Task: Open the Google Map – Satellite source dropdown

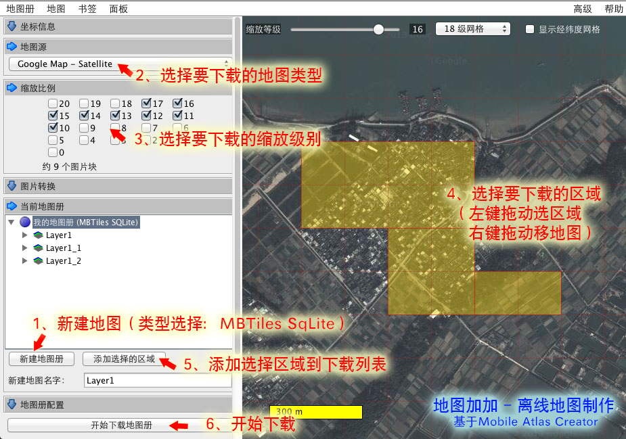Action: click(119, 64)
